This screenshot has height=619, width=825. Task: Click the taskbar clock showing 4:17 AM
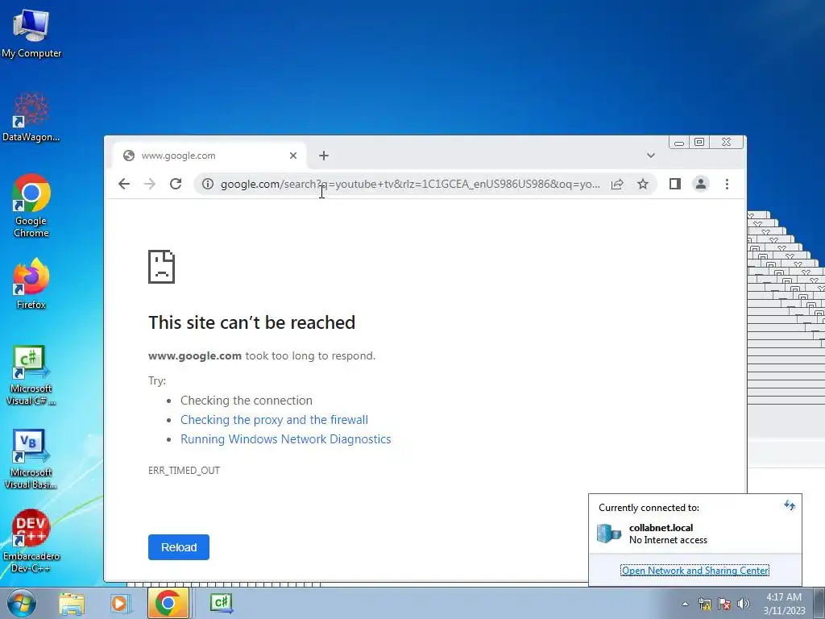pyautogui.click(x=784, y=604)
